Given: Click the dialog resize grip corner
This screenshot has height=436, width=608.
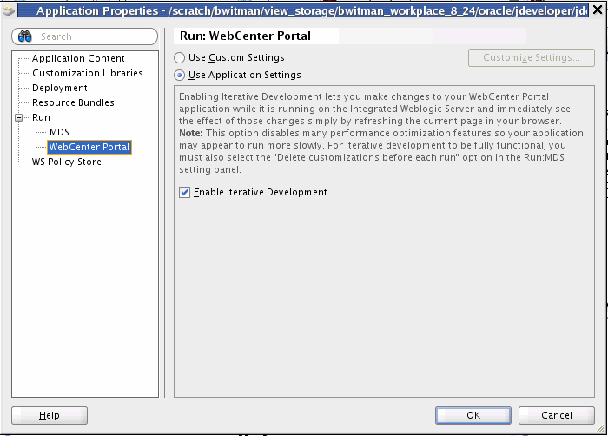Looking at the screenshot, I should (x=601, y=429).
